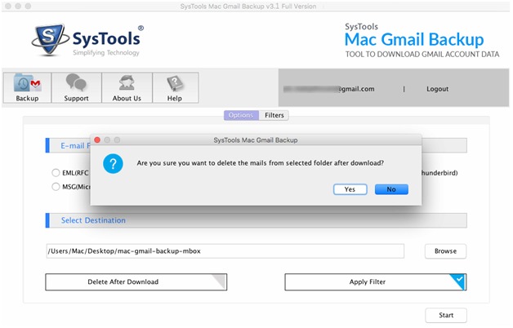Screen dimensions: 513x328
Task: Click Browse to choose destination folder
Action: pyautogui.click(x=445, y=251)
